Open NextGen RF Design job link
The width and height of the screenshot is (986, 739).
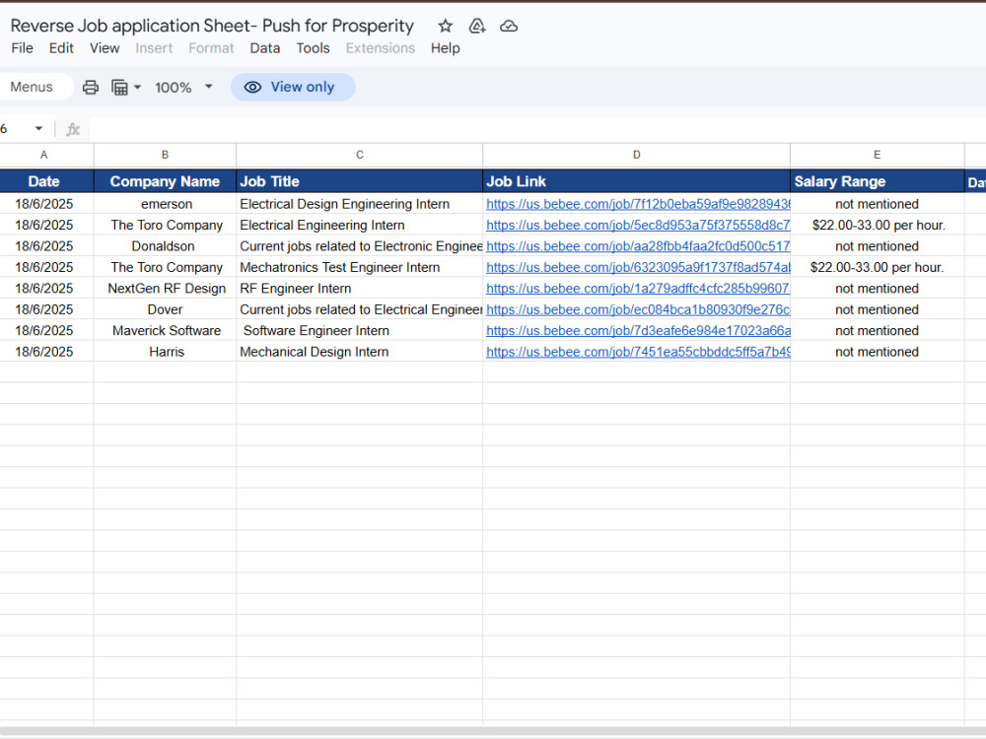coord(638,289)
